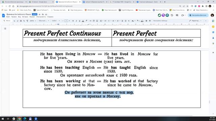The image size is (216, 121).
Task: Click the browser address bar
Action: click(97, 6)
